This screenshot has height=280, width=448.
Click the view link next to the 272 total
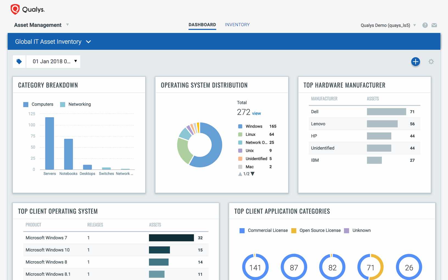(x=256, y=113)
